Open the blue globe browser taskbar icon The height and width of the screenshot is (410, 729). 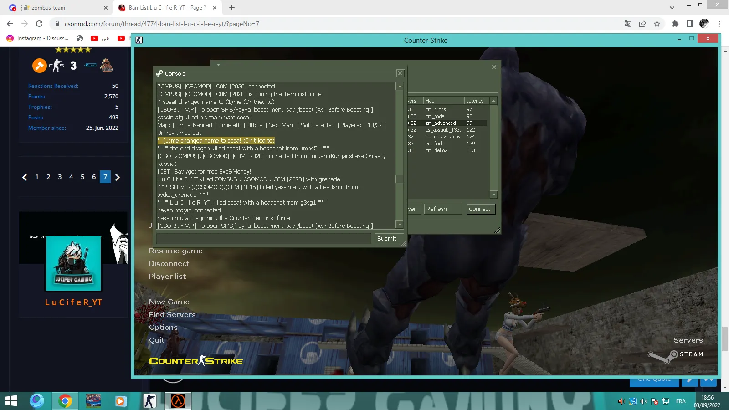tap(37, 401)
